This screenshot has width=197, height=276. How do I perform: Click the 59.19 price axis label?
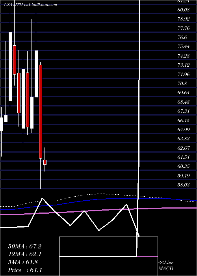point(184,175)
